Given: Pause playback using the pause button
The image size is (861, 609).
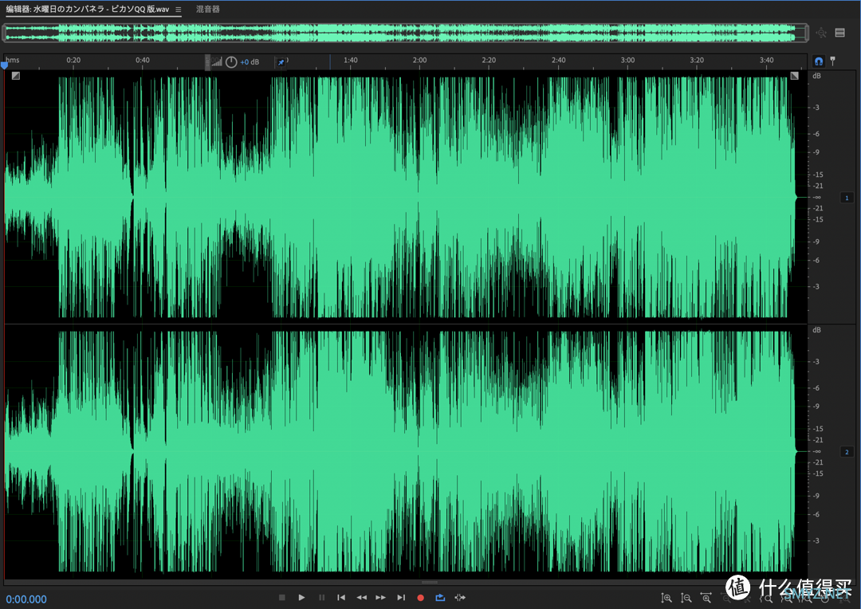Looking at the screenshot, I should coord(322,598).
